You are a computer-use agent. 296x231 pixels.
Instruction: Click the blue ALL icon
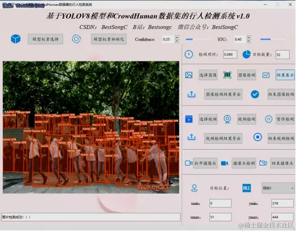(246, 188)
